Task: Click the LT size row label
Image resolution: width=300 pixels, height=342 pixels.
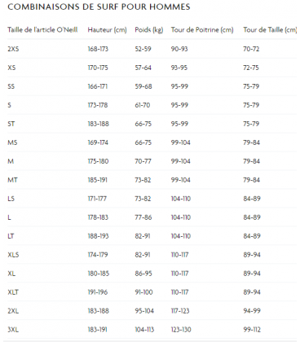Action: coord(11,236)
